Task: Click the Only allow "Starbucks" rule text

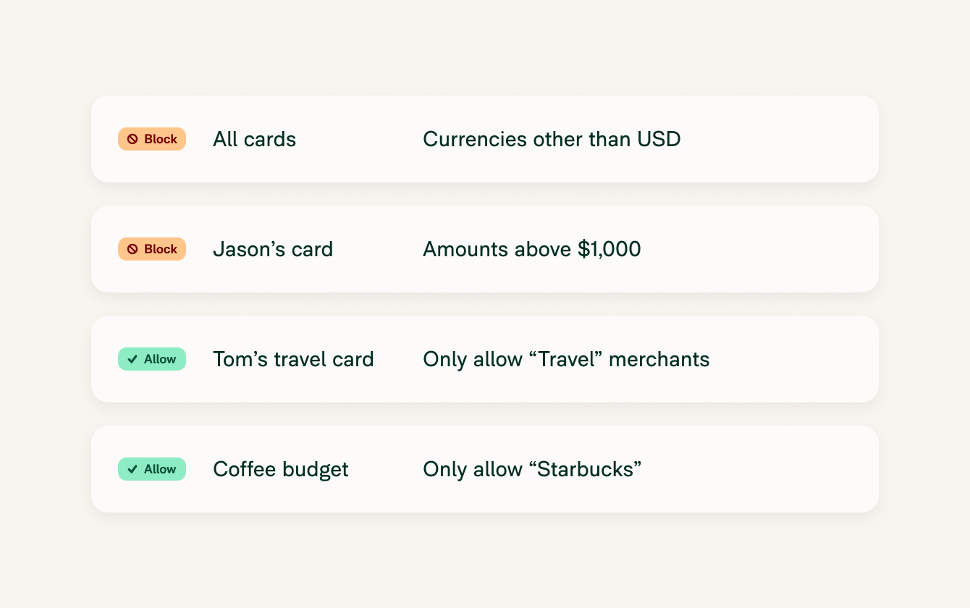Action: 532,469
